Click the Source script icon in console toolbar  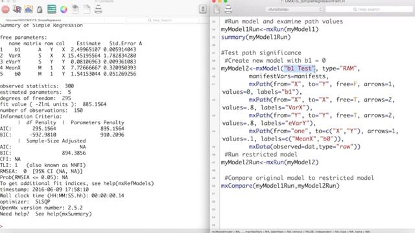click(18, 10)
